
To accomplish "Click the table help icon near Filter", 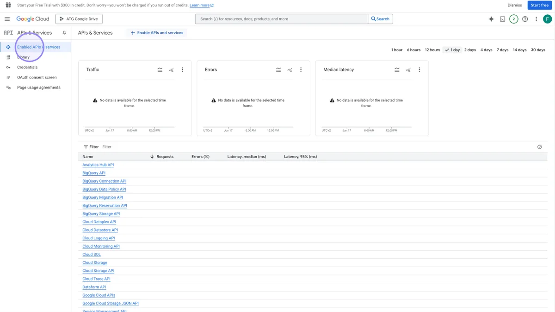I will point(539,147).
